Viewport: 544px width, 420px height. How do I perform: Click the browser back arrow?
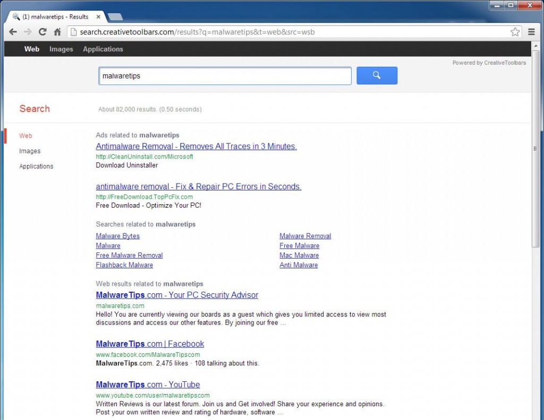13,32
